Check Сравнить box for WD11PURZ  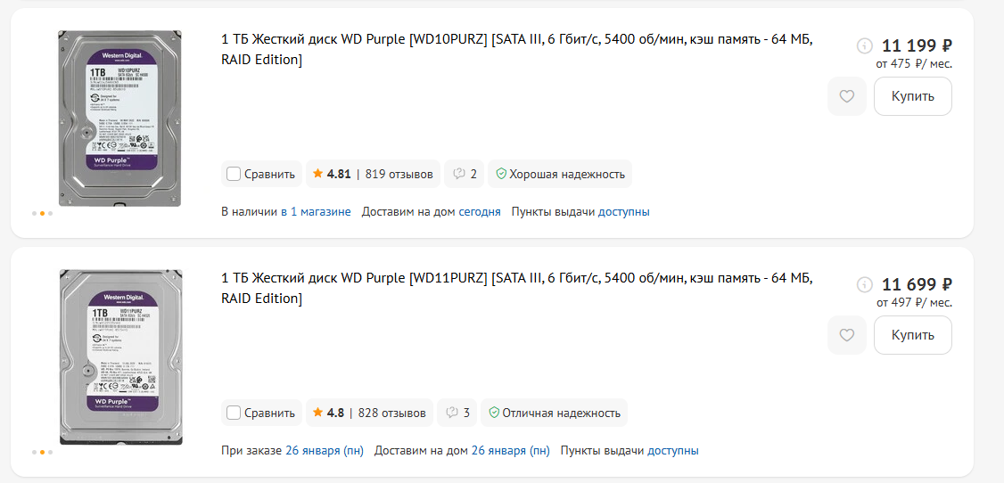pyautogui.click(x=234, y=413)
